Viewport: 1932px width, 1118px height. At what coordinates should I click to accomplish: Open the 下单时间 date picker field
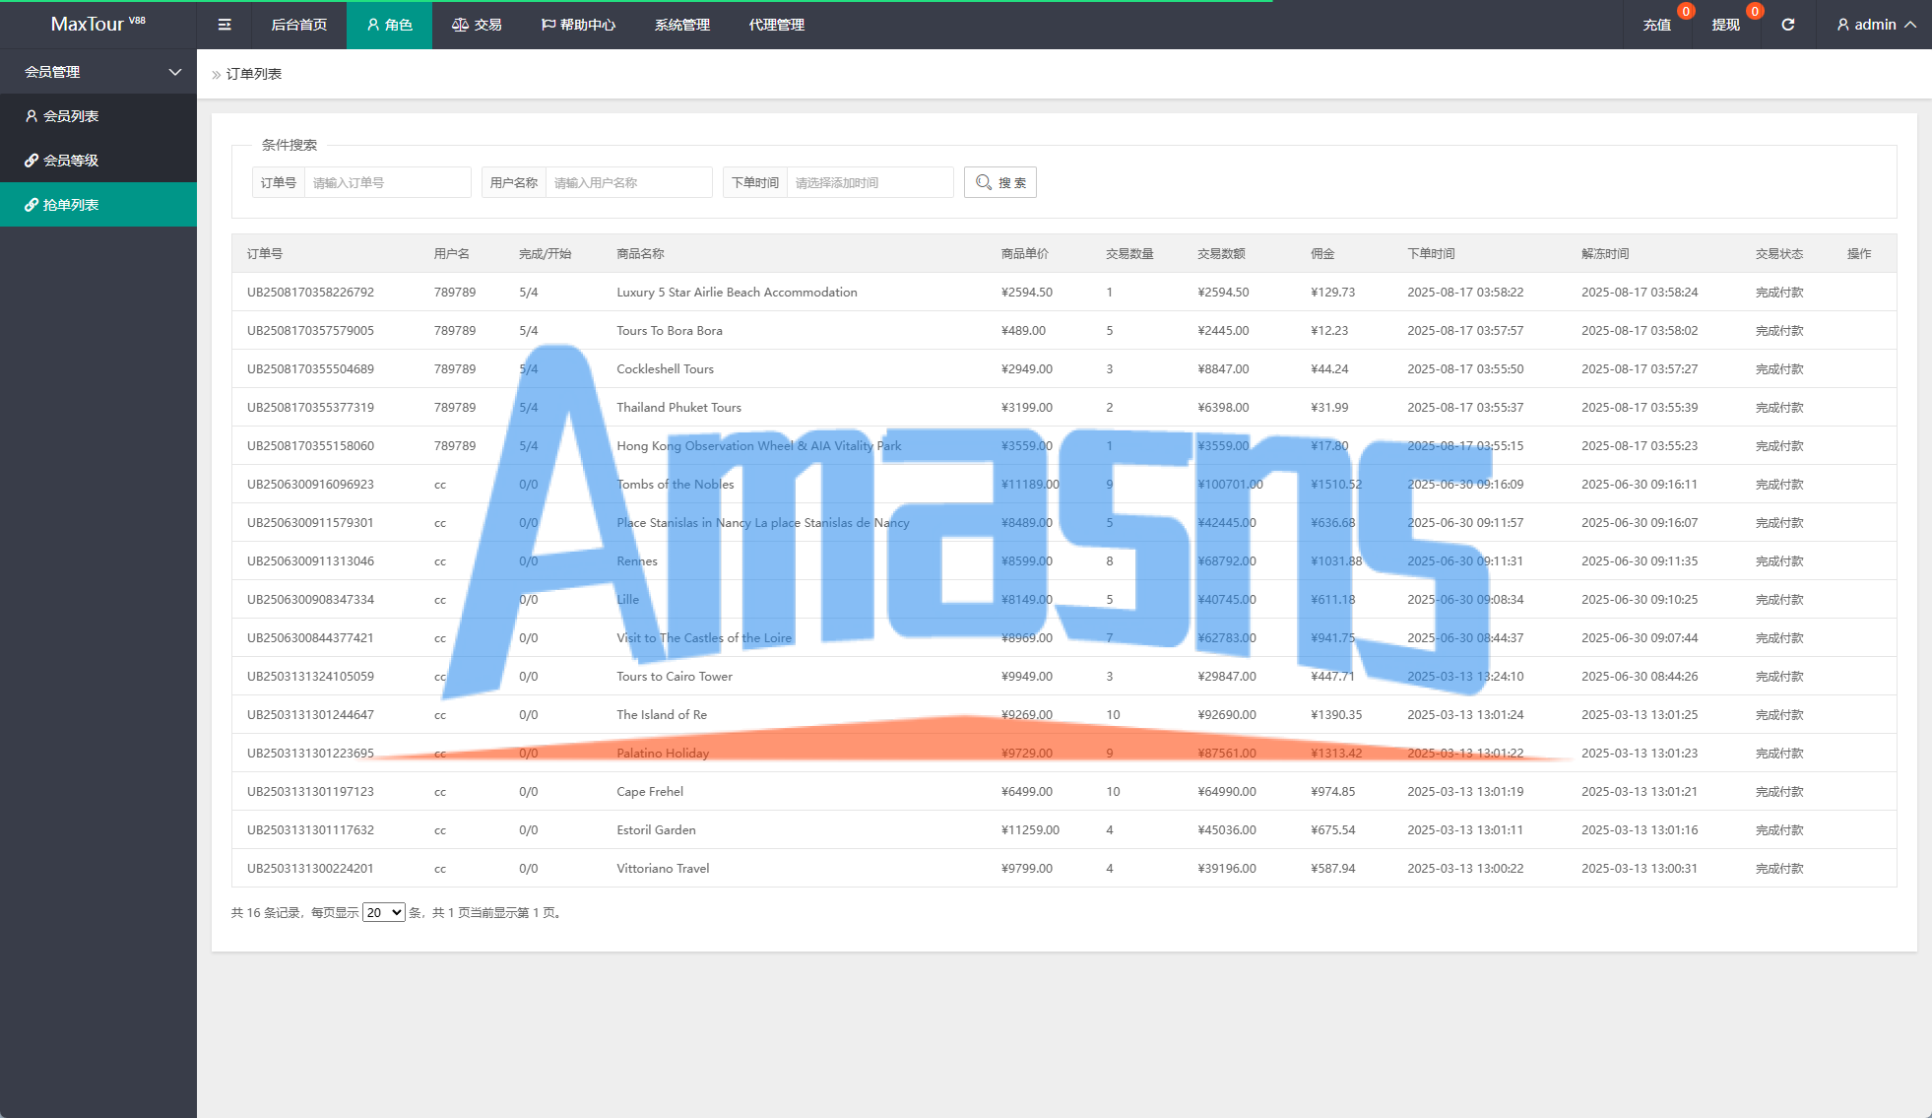click(x=869, y=182)
